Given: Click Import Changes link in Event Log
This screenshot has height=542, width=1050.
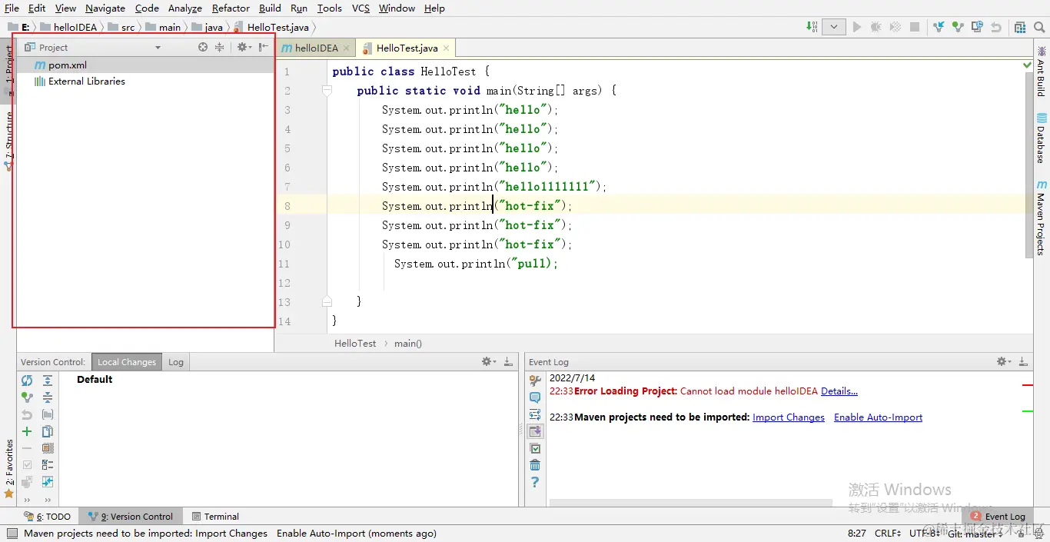Looking at the screenshot, I should click(789, 417).
